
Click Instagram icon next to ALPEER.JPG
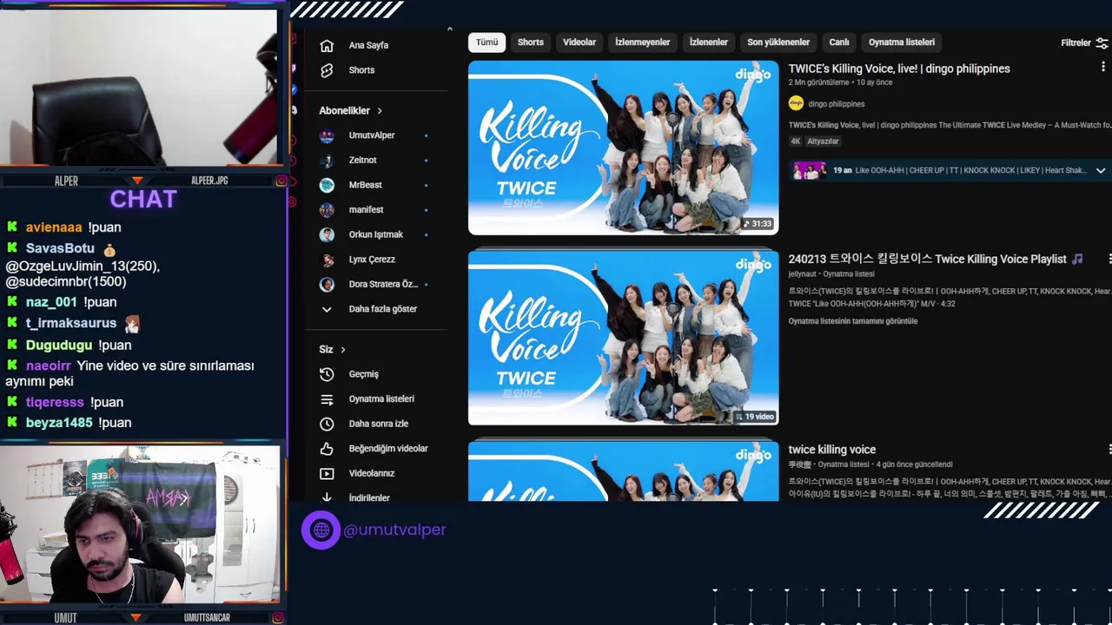(x=281, y=181)
